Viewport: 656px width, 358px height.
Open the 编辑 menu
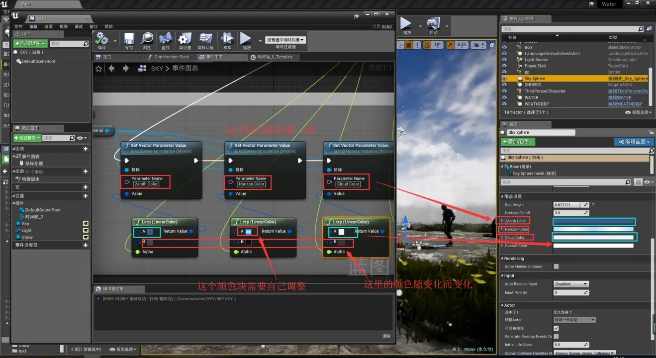[x=33, y=26]
